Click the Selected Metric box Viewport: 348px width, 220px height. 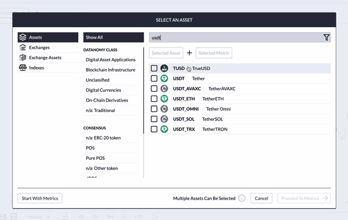pyautogui.click(x=214, y=53)
